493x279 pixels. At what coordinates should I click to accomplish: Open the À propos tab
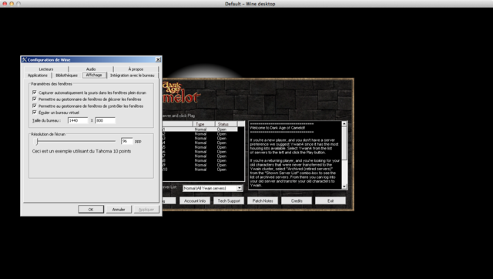click(x=136, y=69)
